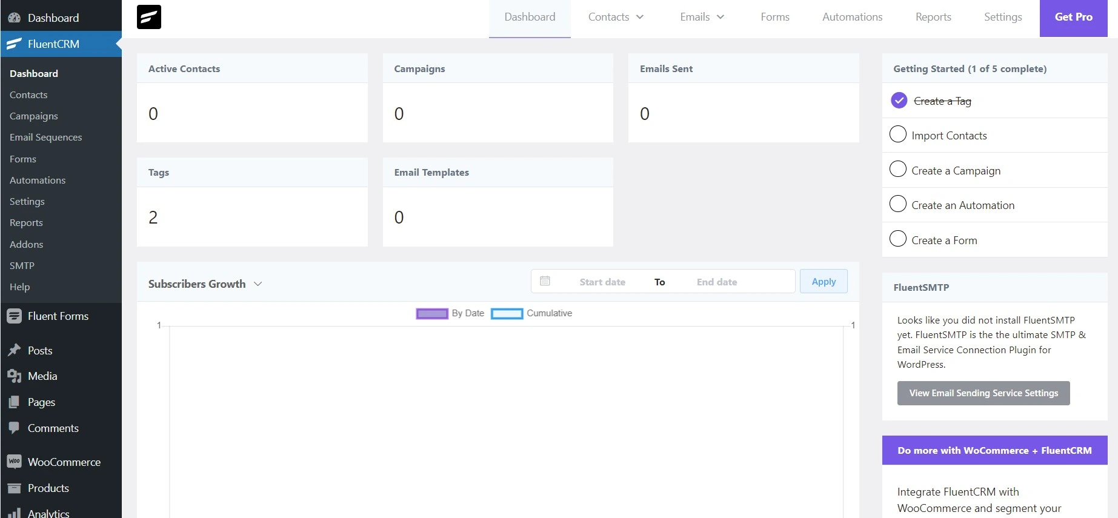The image size is (1118, 518).
Task: Click the WooCommerce sidebar icon
Action: (x=14, y=462)
